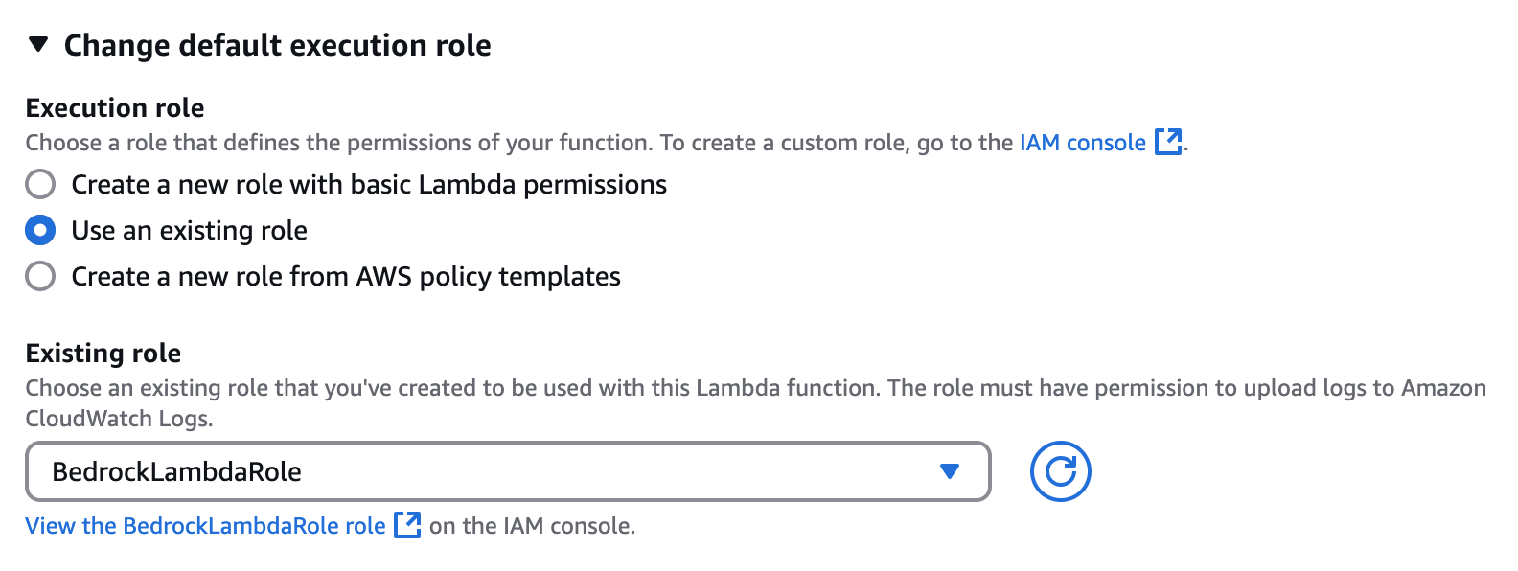This screenshot has height=571, width=1518.
Task: Click the Execution role section heading
Action: [x=115, y=107]
